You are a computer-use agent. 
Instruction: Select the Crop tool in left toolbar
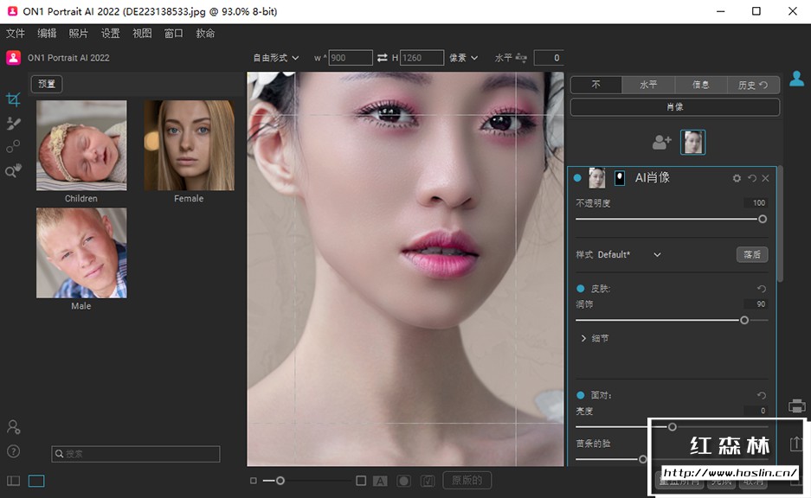(13, 99)
